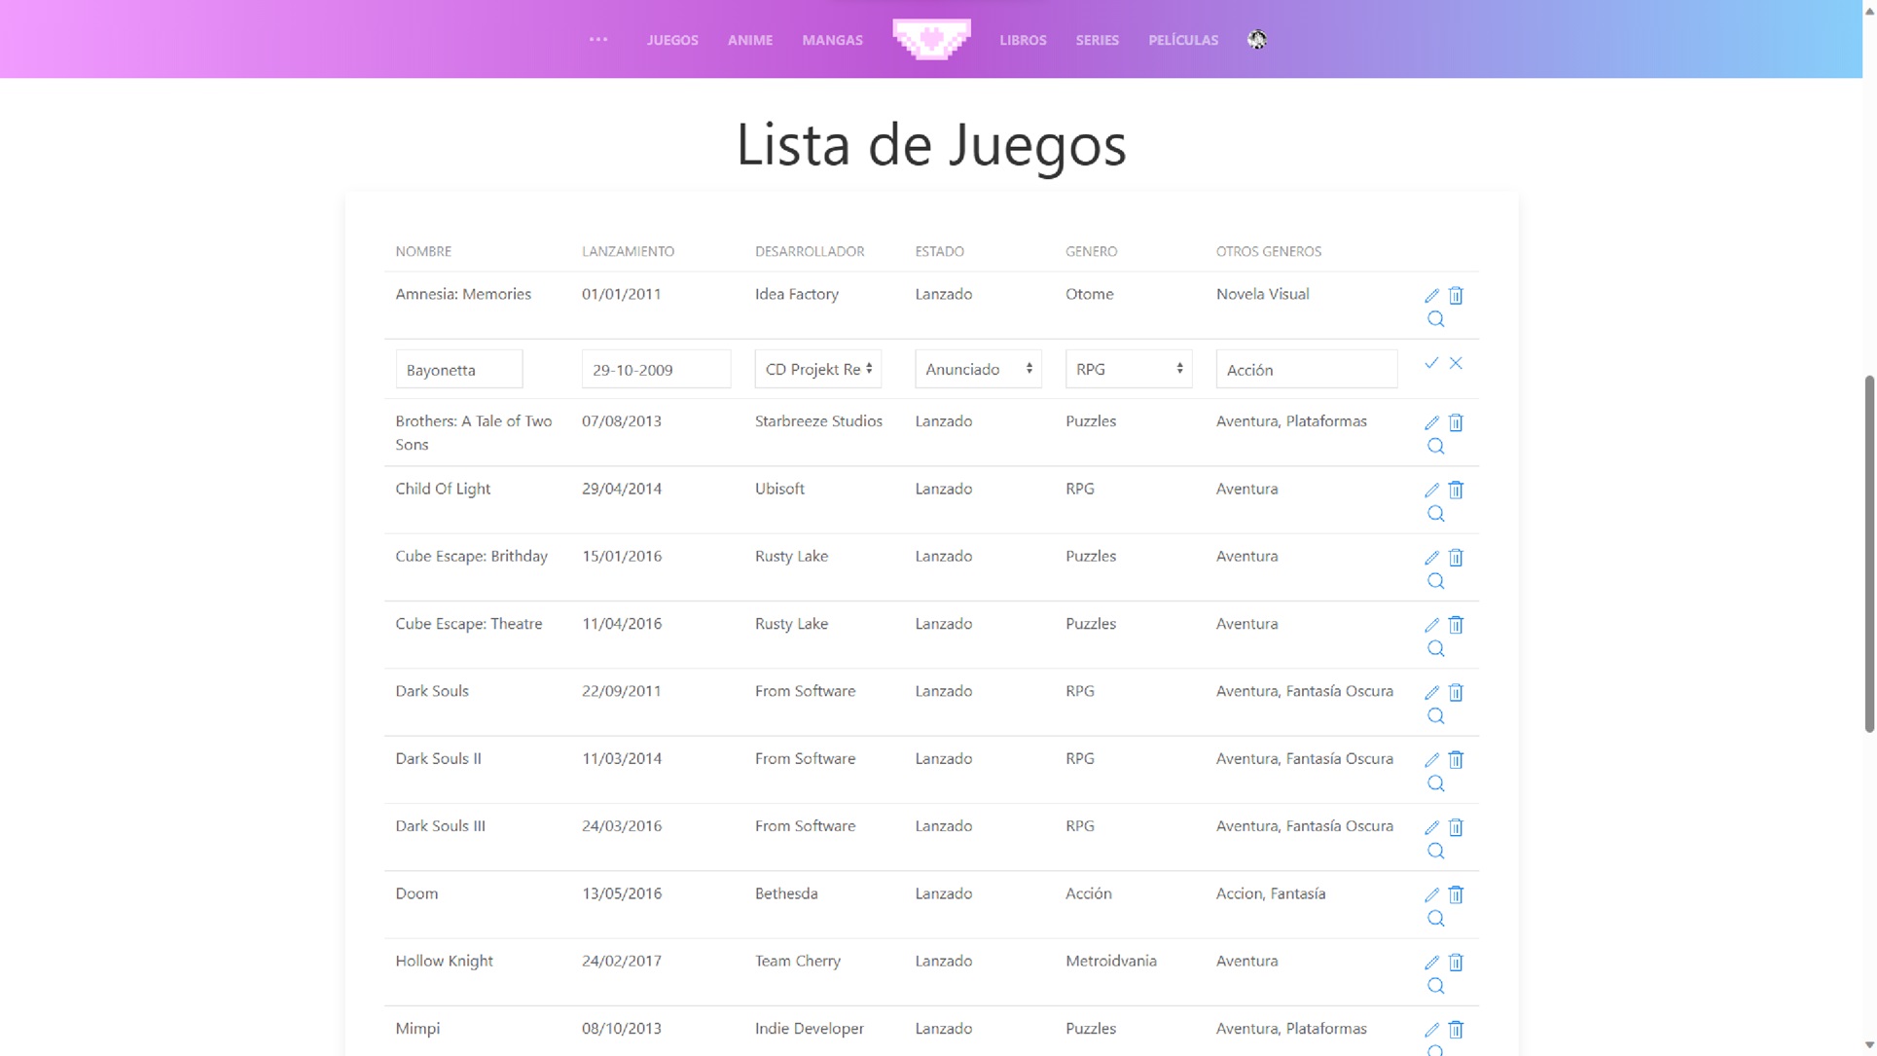Screen dimensions: 1877x1056
Task: Click the Bayonetta name input field
Action: [458, 370]
